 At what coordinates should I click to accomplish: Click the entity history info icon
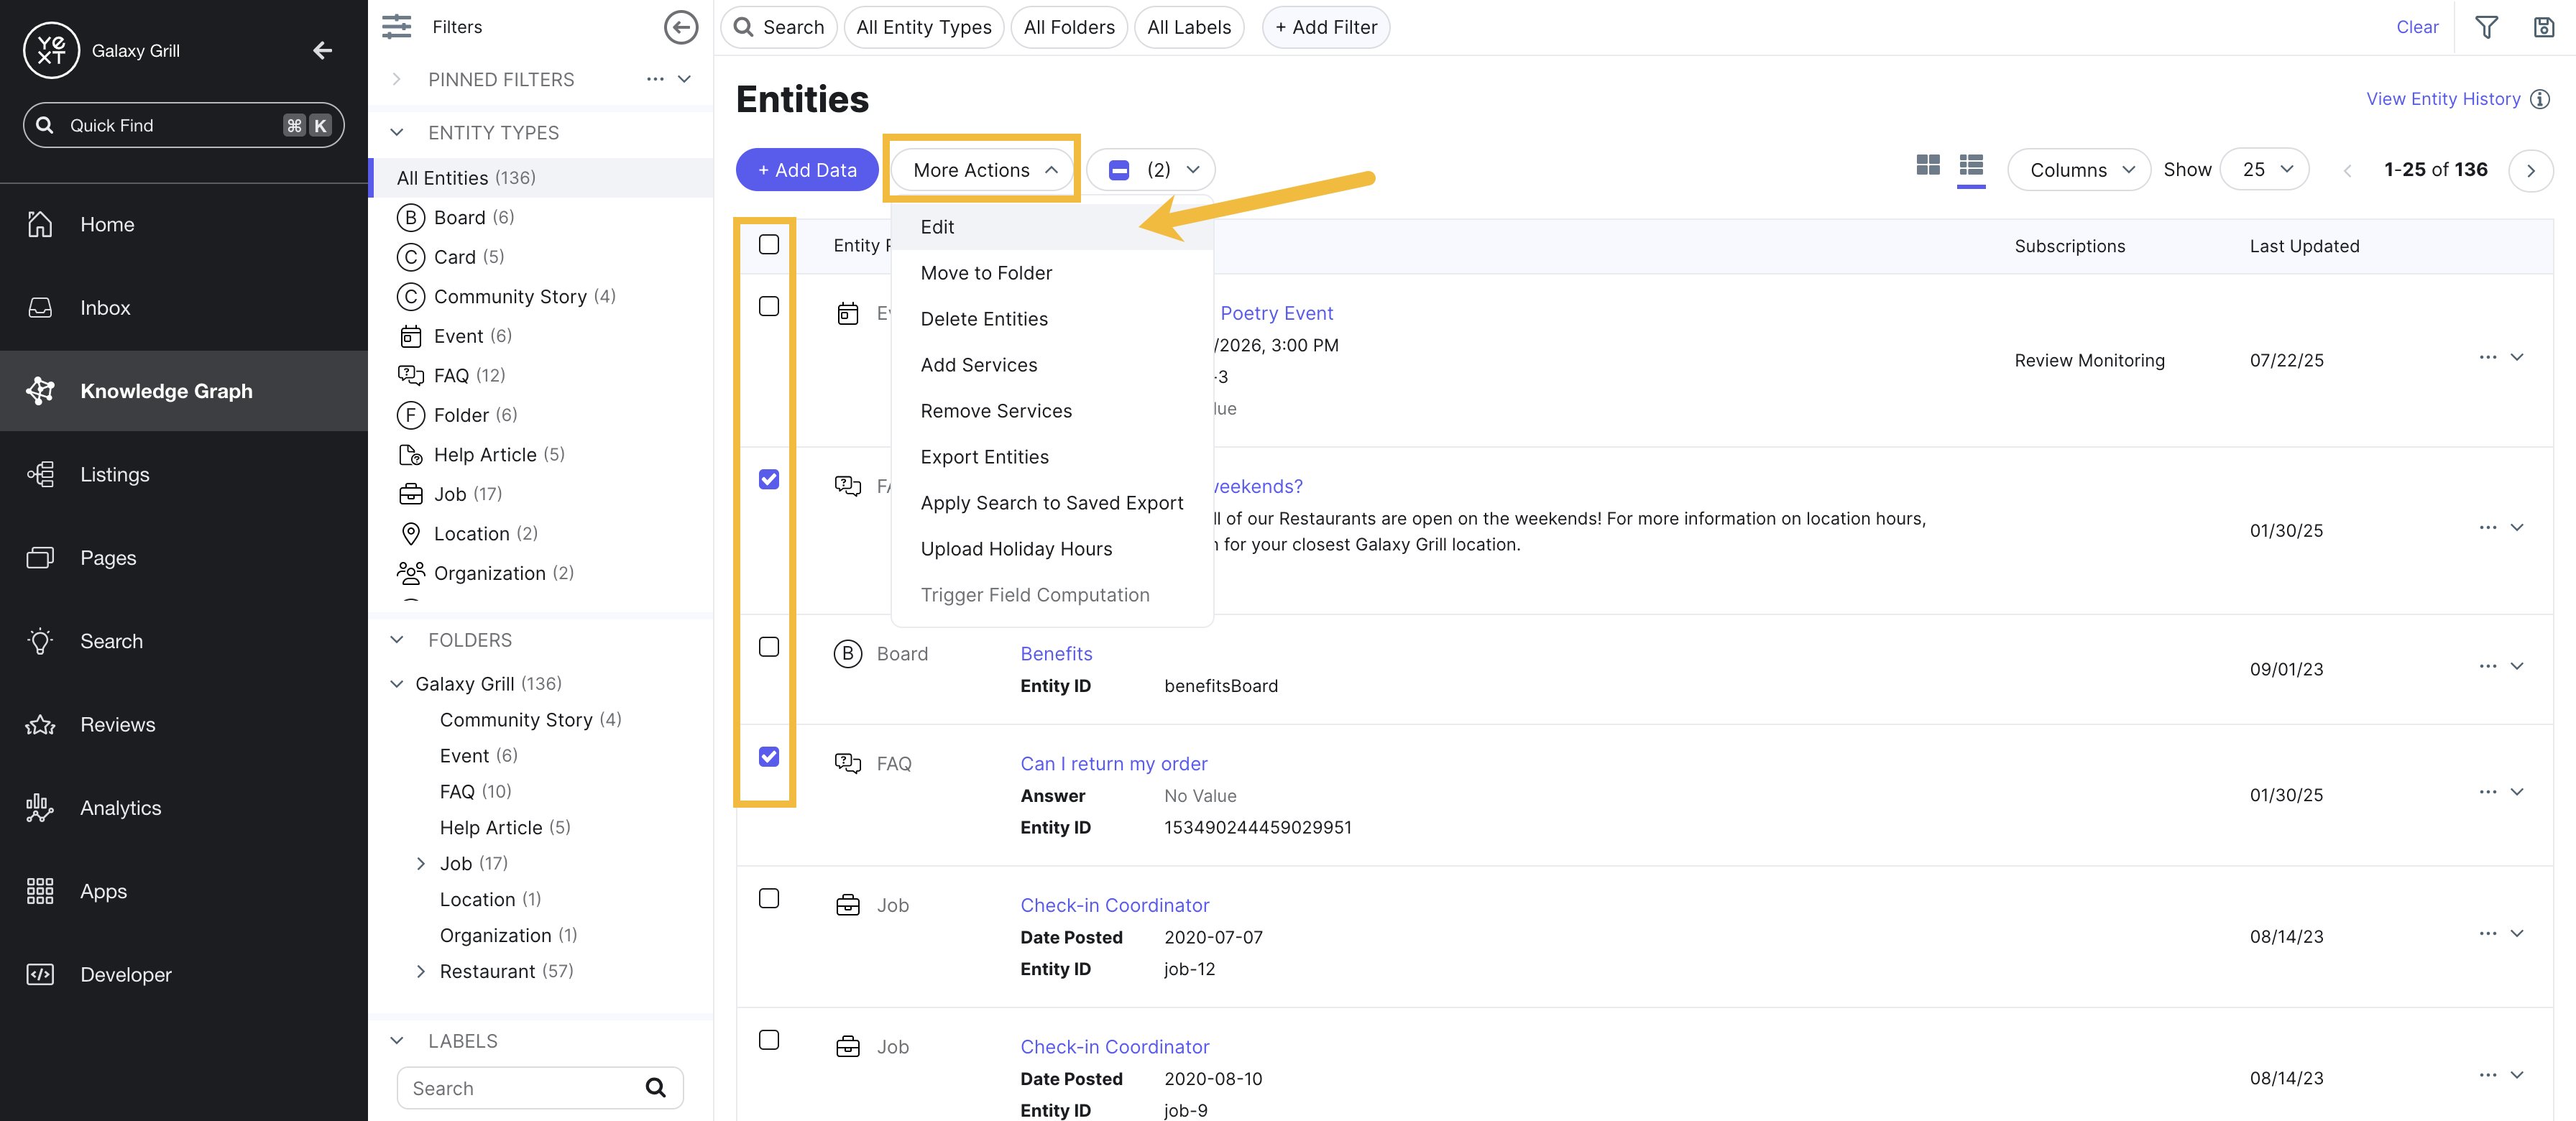pyautogui.click(x=2540, y=99)
